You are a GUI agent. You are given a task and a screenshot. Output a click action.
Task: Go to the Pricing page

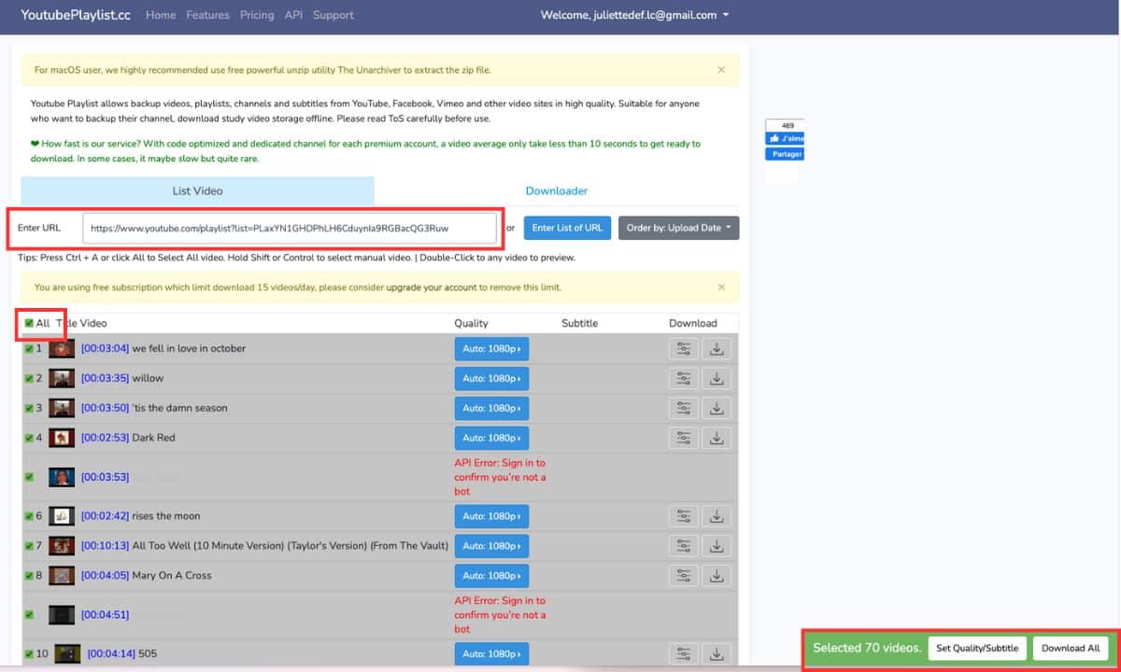click(257, 15)
